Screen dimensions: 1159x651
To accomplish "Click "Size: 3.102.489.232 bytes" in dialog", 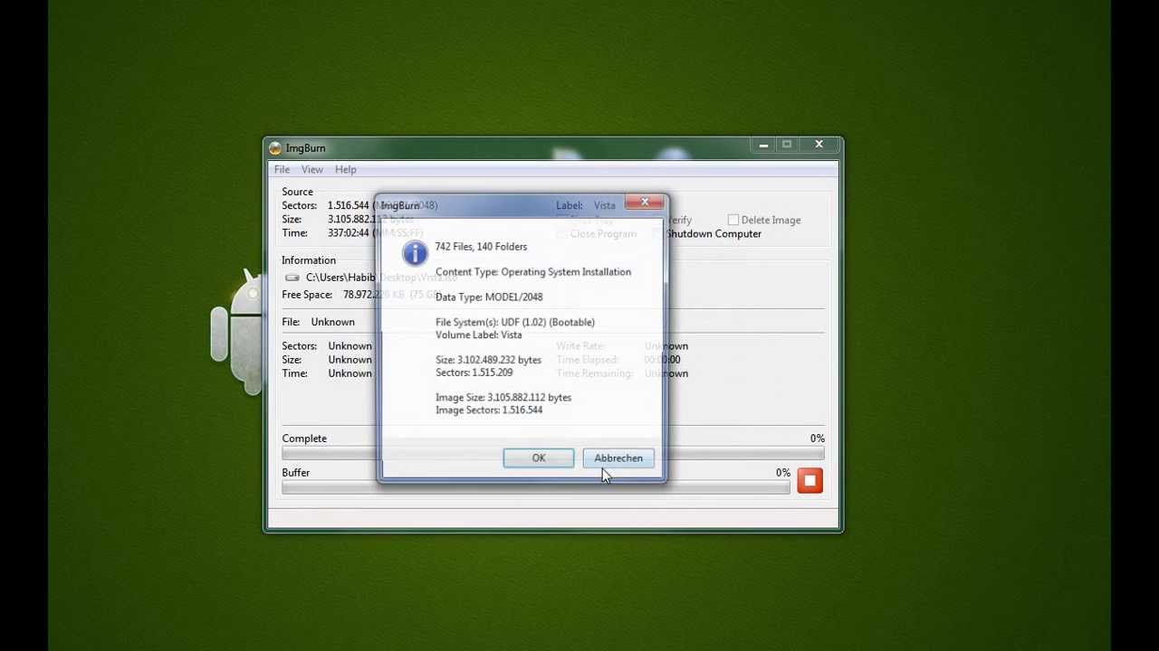I will 488,361.
